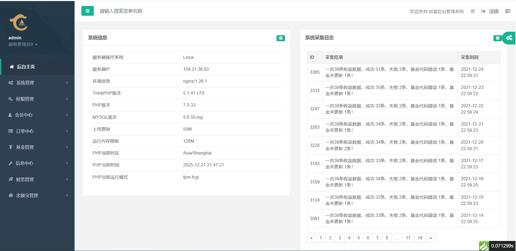The width and height of the screenshot is (516, 251).
Task: Go to page 18 of the log
Action: 420,238
